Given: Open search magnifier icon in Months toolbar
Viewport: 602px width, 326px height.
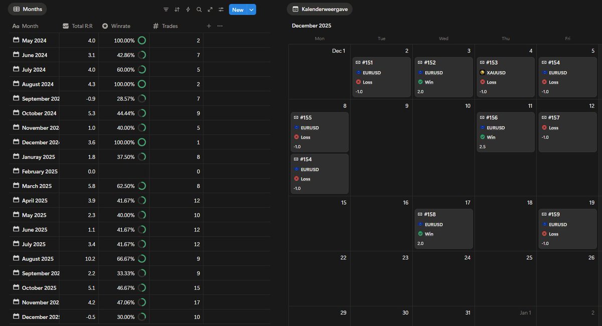Looking at the screenshot, I should pos(199,10).
